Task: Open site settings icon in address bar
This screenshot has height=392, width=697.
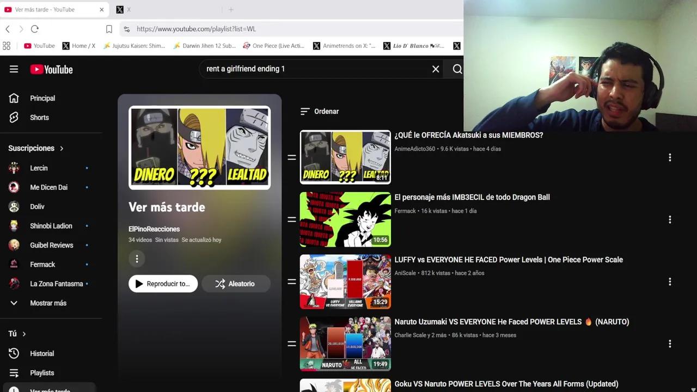Action: 126,29
